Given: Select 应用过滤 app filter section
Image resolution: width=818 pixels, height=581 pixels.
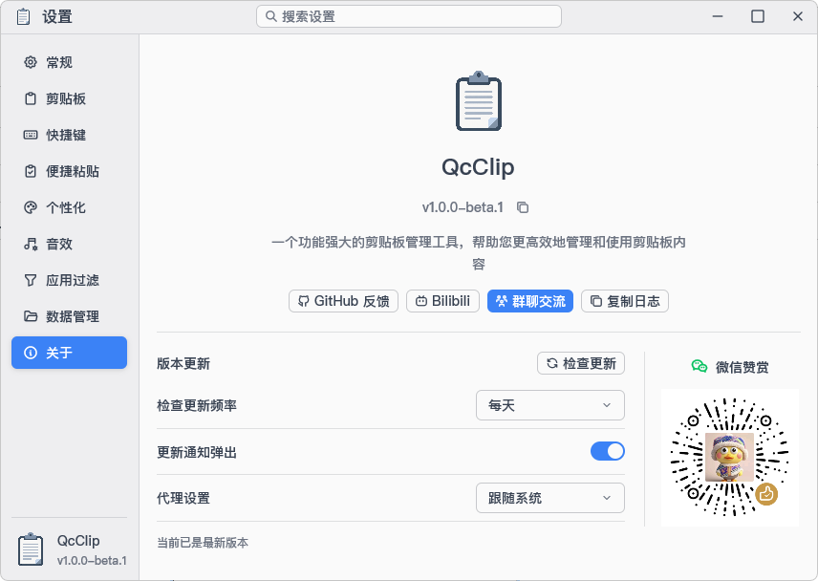Looking at the screenshot, I should tap(69, 280).
